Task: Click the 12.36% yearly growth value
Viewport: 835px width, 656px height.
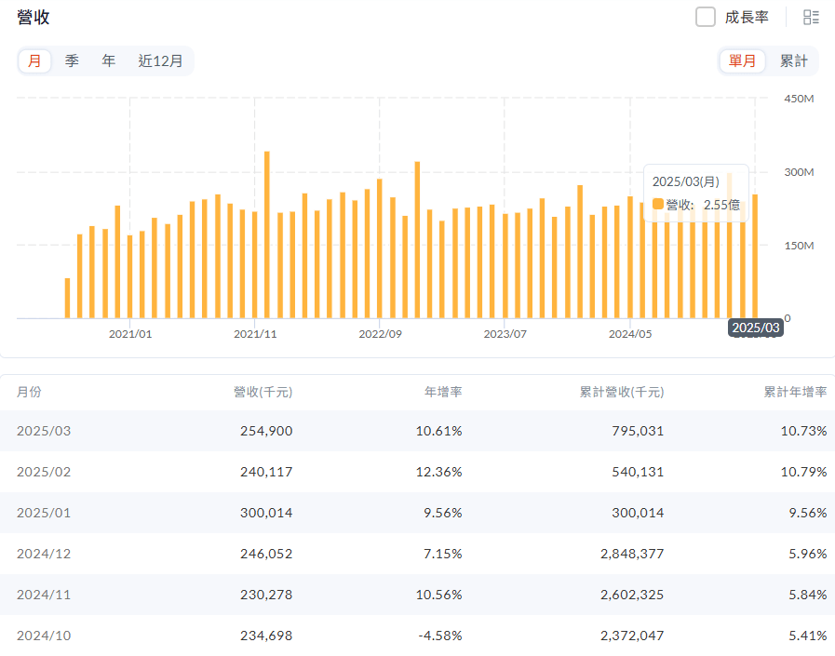Action: click(x=438, y=472)
